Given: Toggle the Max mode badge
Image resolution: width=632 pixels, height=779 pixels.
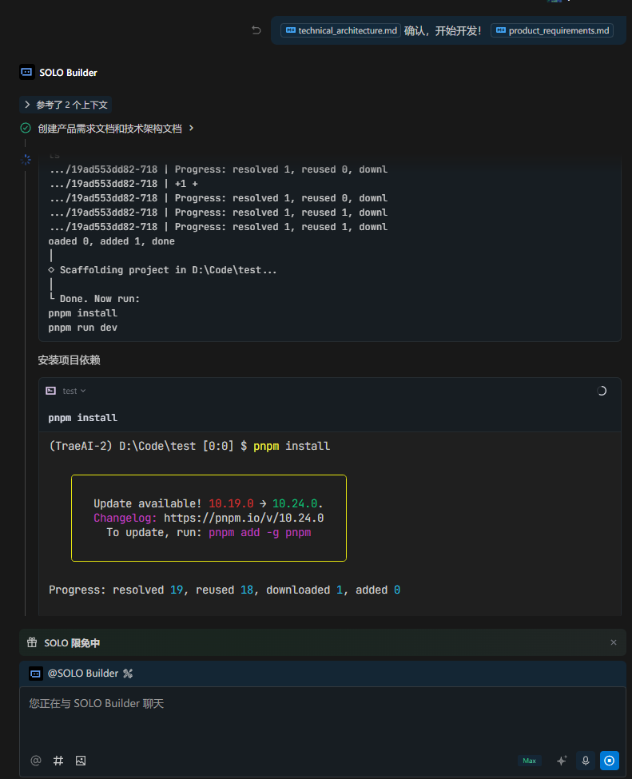Looking at the screenshot, I should [529, 761].
